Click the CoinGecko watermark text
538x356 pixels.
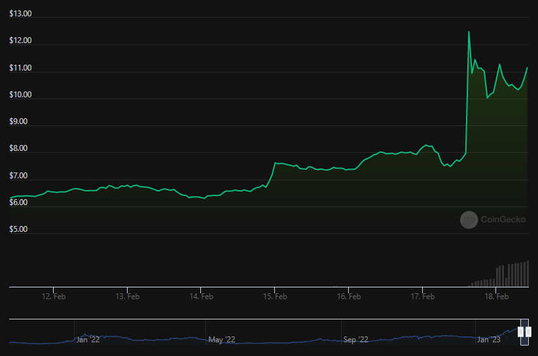coord(503,220)
